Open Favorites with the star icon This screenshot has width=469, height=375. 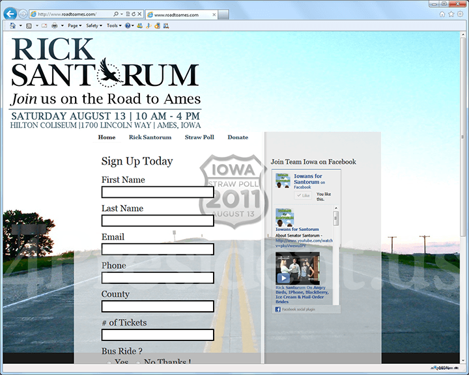coord(451,14)
